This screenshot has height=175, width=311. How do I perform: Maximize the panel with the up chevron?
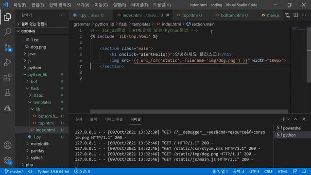pos(296,119)
